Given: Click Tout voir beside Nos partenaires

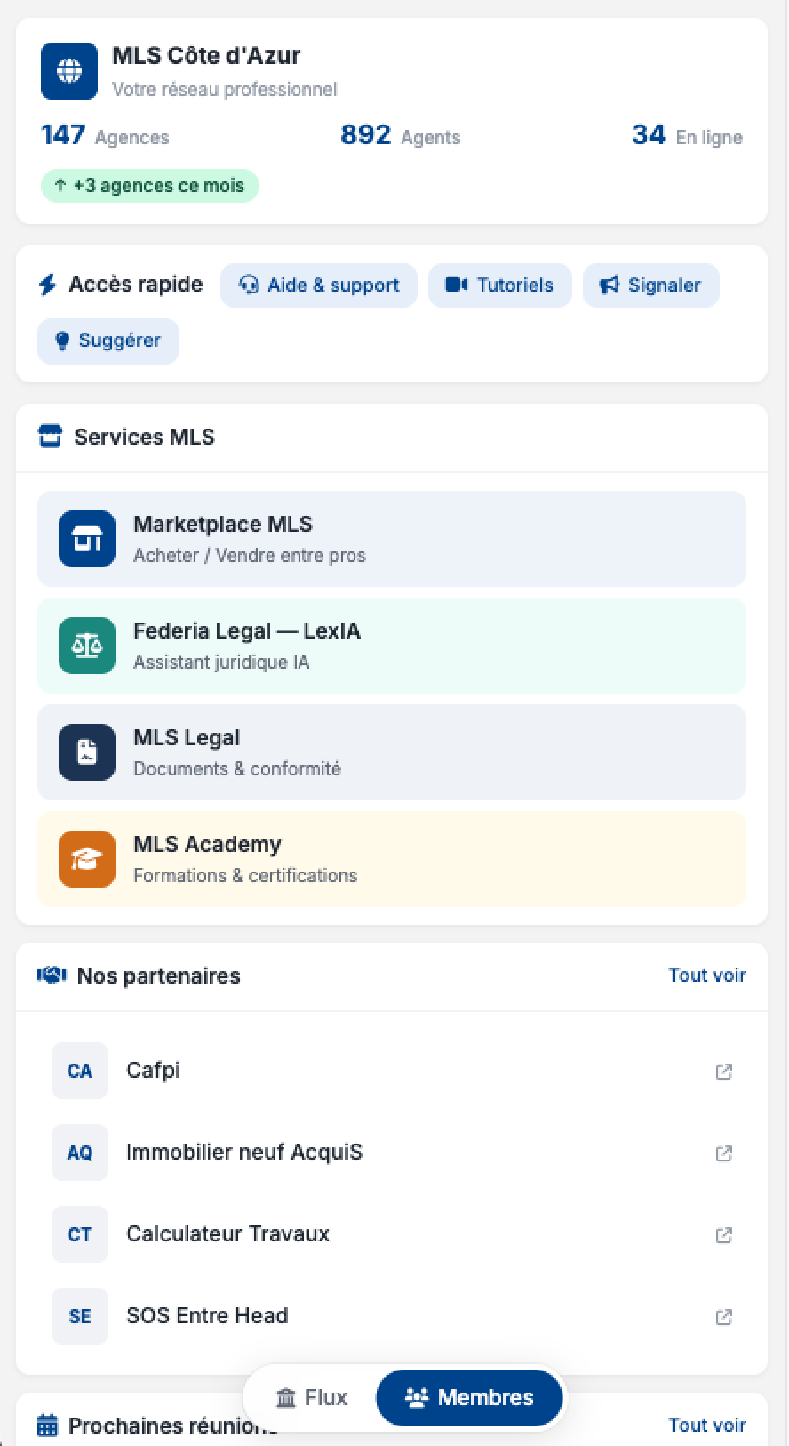Looking at the screenshot, I should click(x=707, y=976).
